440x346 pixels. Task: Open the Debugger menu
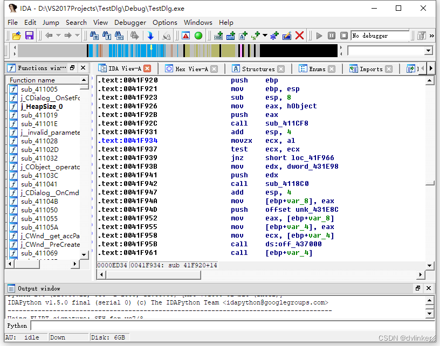point(130,23)
